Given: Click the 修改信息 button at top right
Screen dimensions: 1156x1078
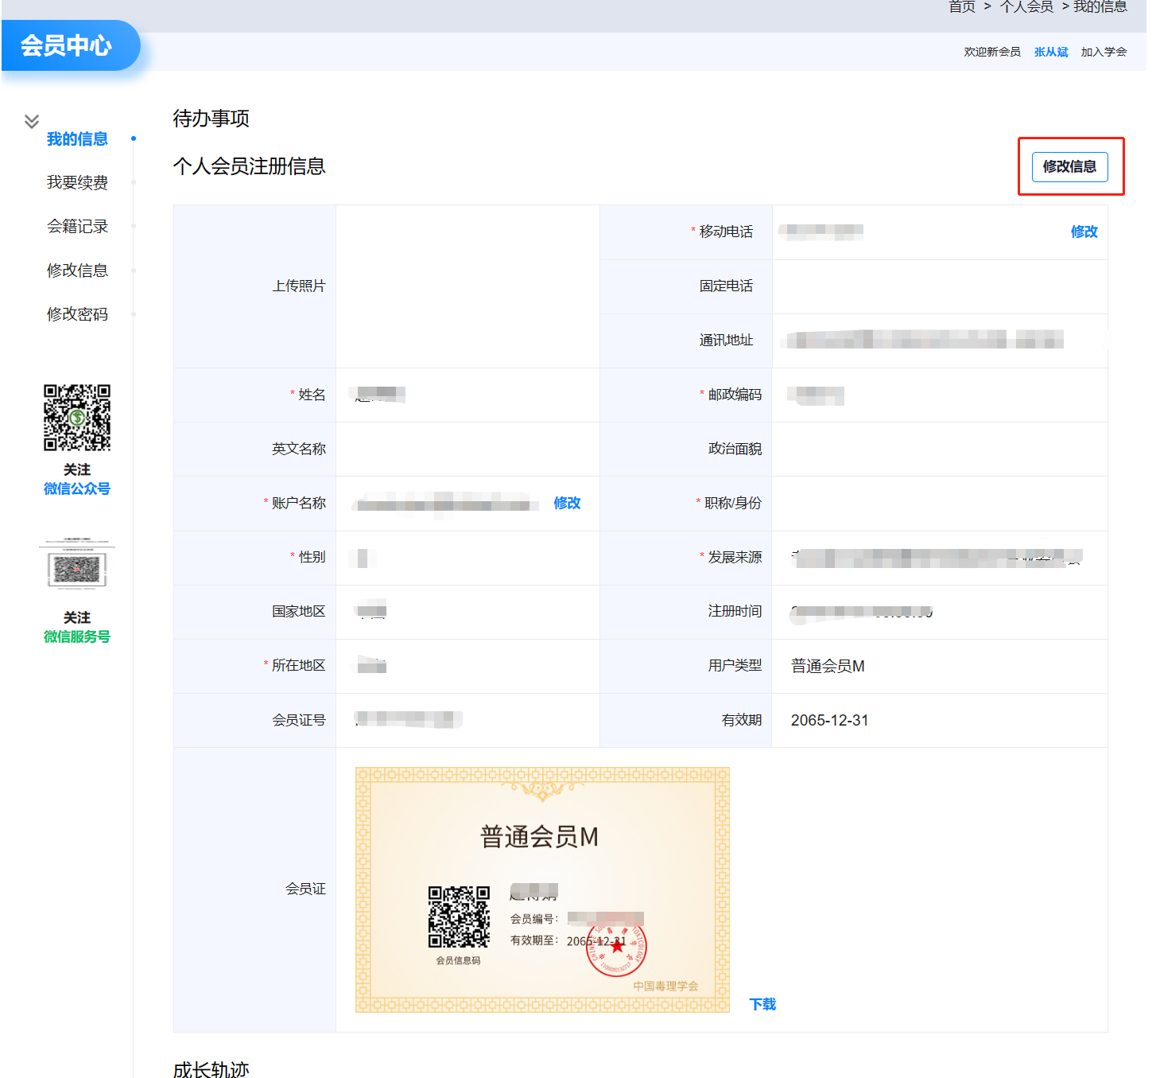Looking at the screenshot, I should click(1069, 166).
